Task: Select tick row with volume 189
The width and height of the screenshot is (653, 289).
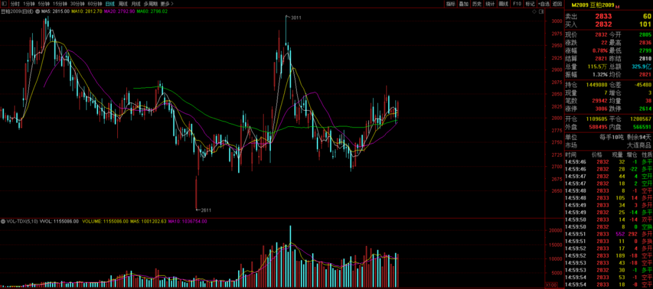Action: pyautogui.click(x=608, y=256)
